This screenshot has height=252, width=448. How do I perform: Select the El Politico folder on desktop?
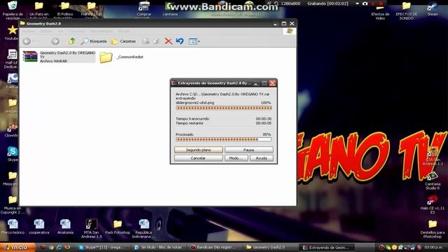pos(65,10)
